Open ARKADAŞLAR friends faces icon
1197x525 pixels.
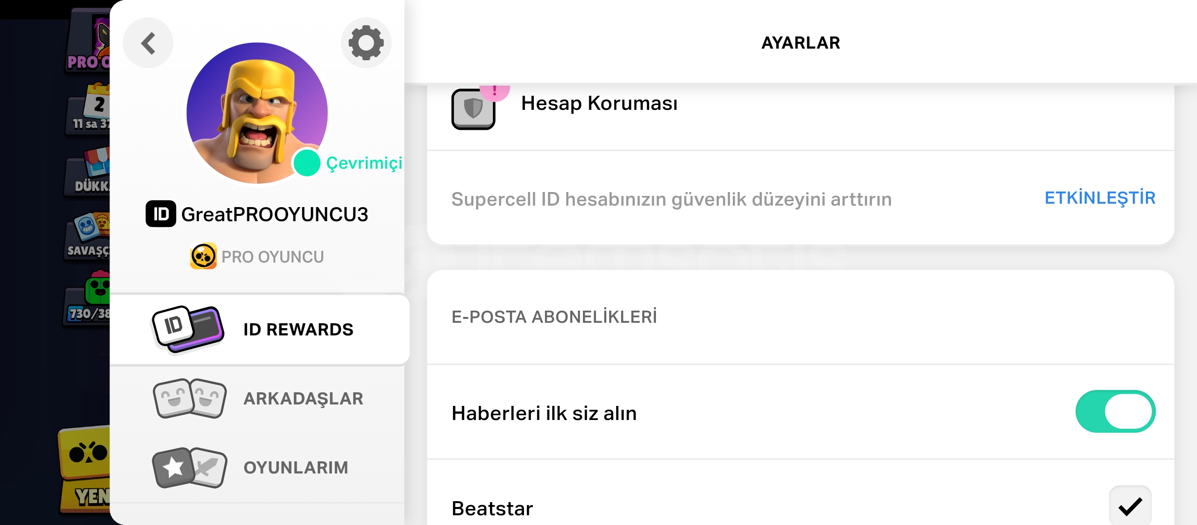click(190, 399)
